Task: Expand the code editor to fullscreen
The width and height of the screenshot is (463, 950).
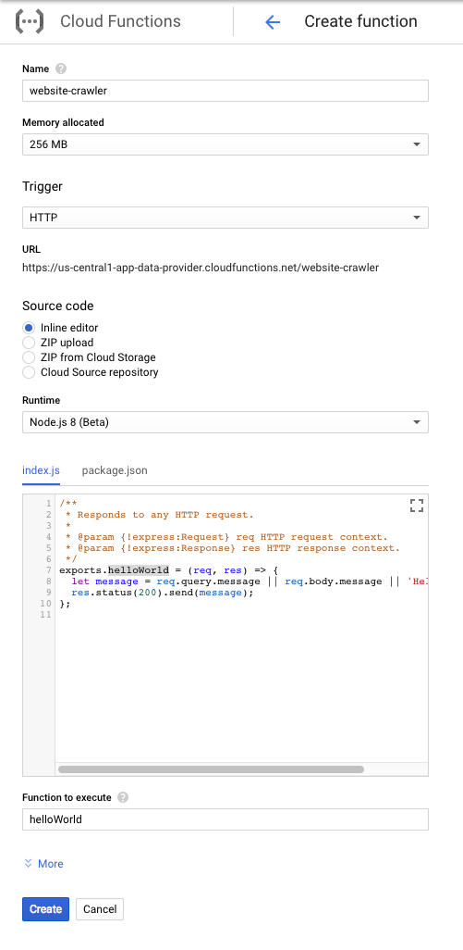Action: (417, 506)
